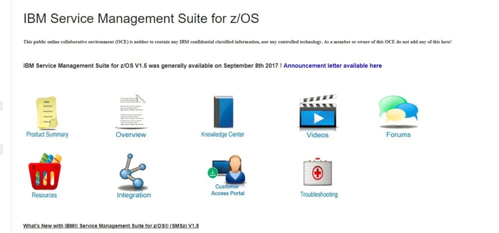Click the Integration text label

(x=134, y=195)
